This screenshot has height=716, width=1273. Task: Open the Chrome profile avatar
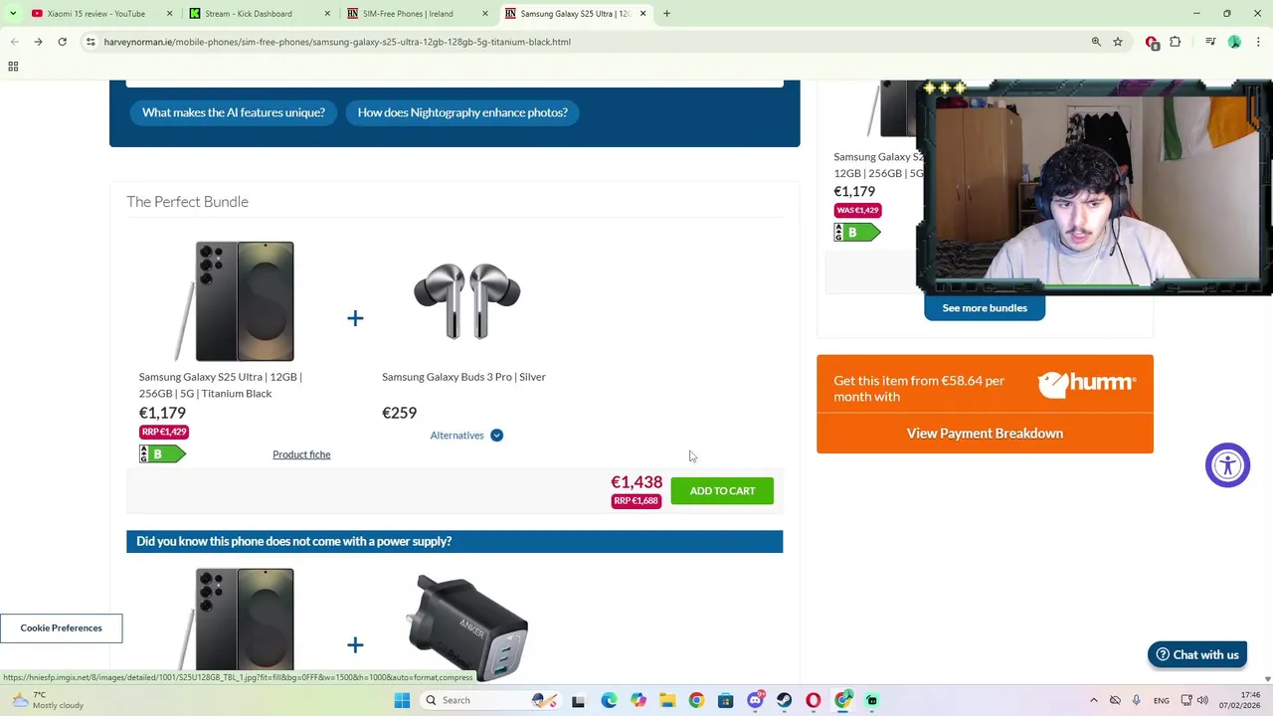1234,42
